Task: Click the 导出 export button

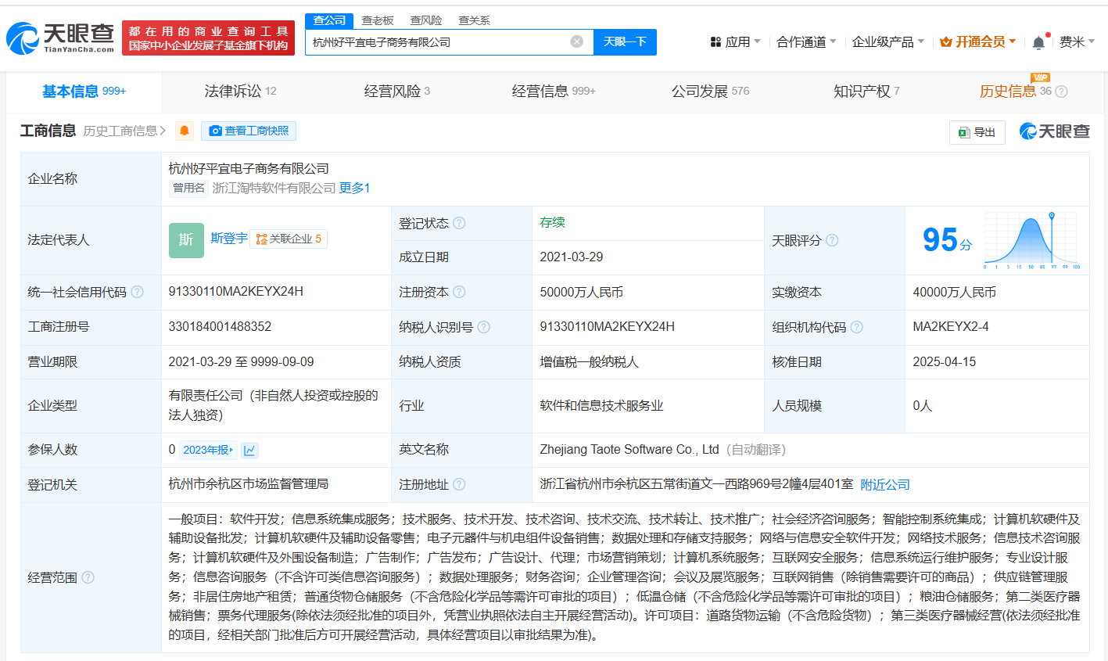Action: (x=977, y=132)
